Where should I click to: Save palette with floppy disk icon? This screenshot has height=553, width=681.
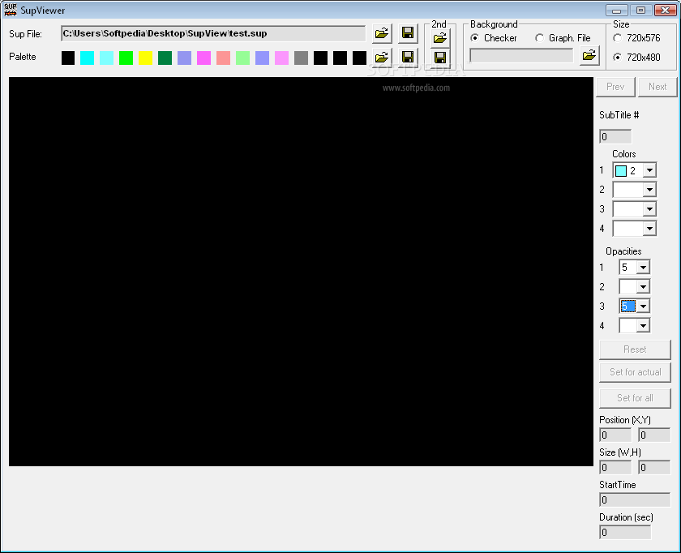click(x=408, y=57)
